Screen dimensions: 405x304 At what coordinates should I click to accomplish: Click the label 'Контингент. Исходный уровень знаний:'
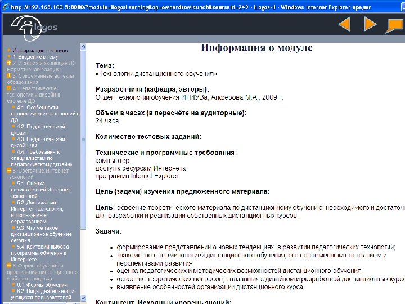click(x=163, y=302)
